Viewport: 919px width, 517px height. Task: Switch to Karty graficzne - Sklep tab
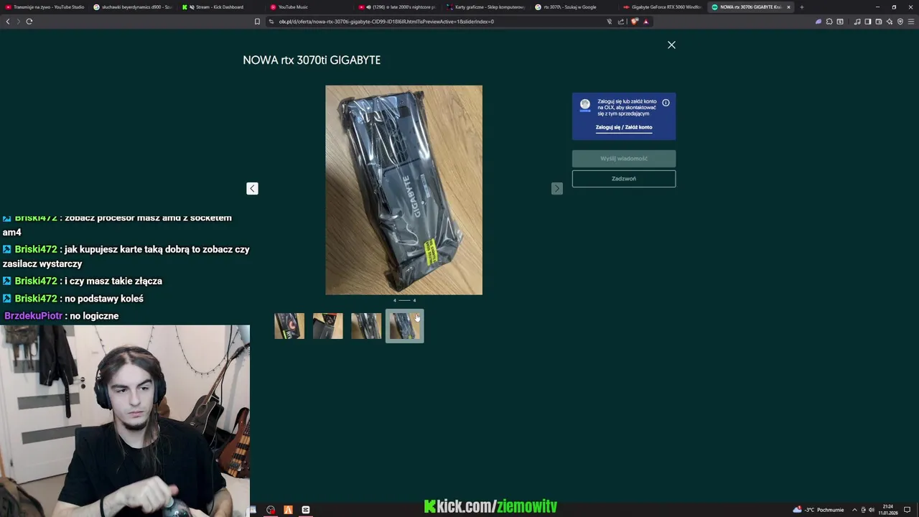click(486, 7)
